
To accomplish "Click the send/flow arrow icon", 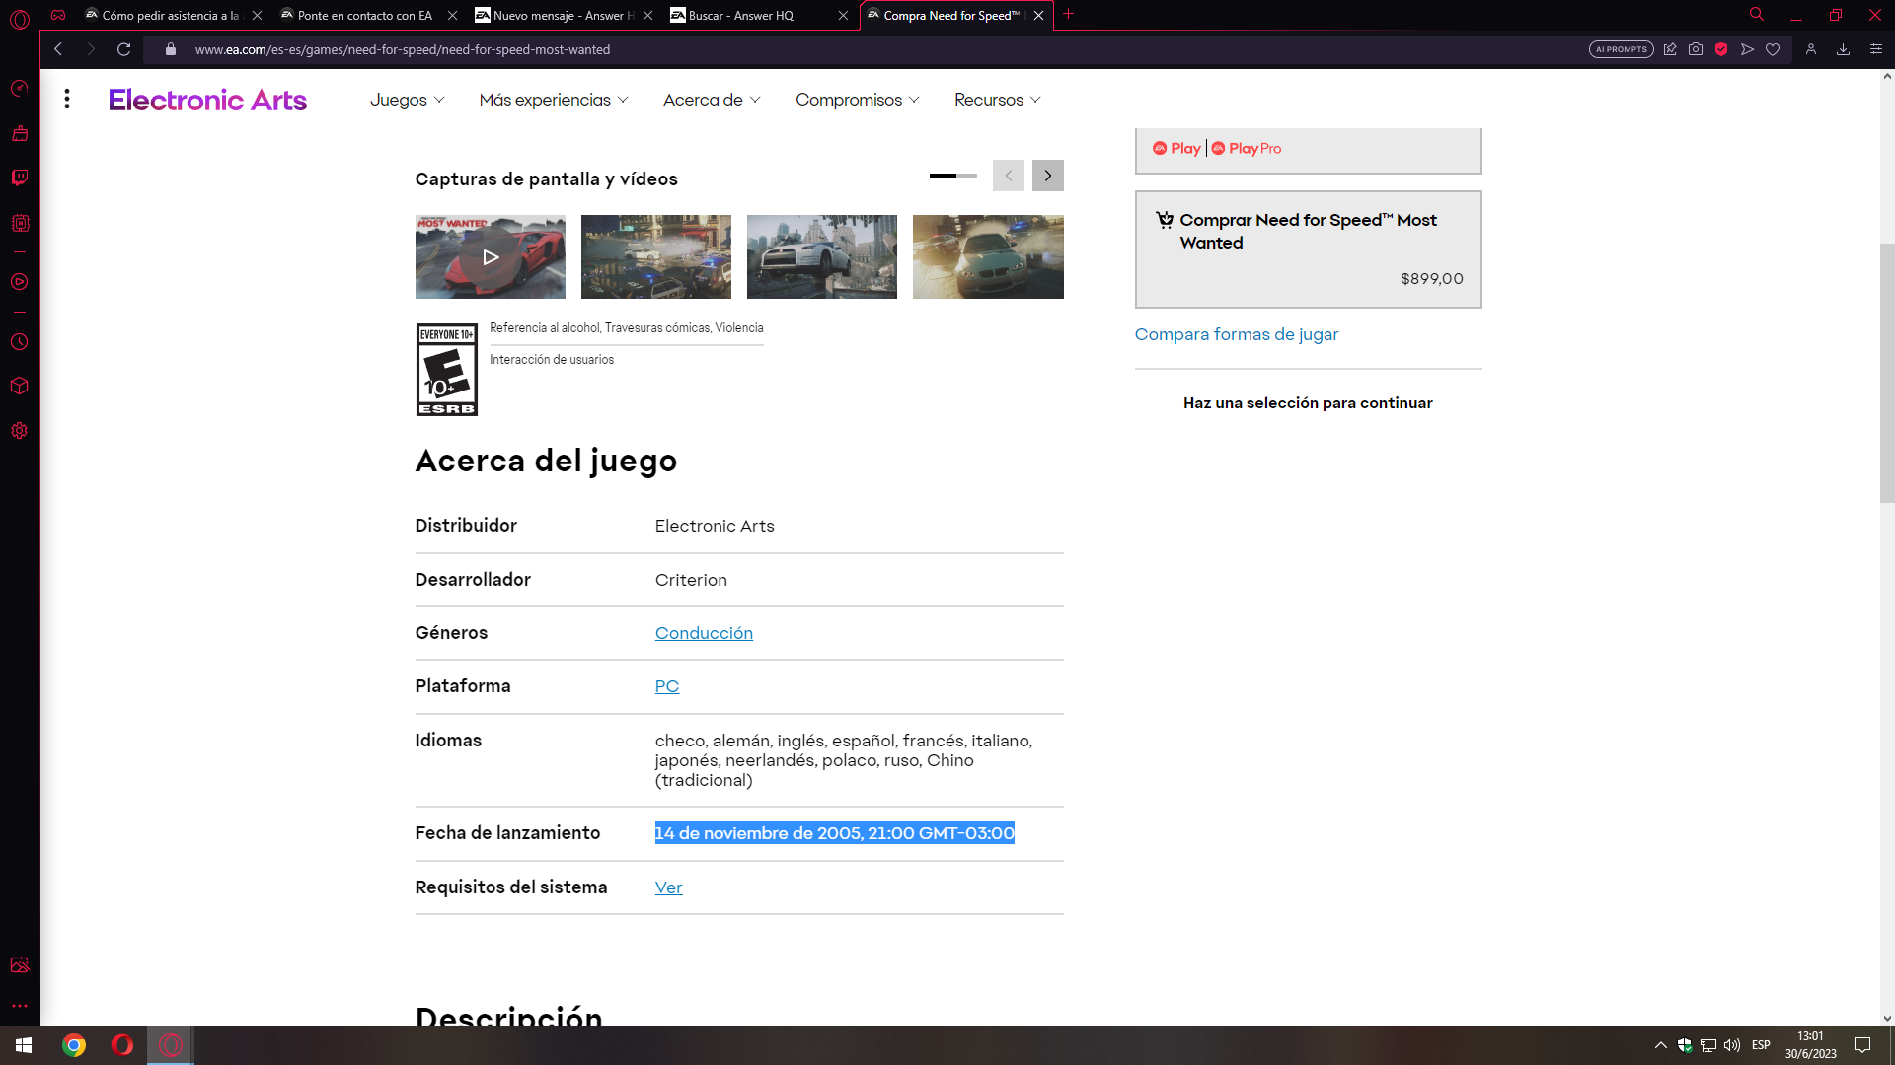I will point(1747,49).
